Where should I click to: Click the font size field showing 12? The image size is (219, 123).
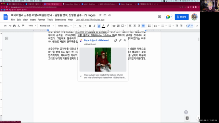[x=80, y=26]
